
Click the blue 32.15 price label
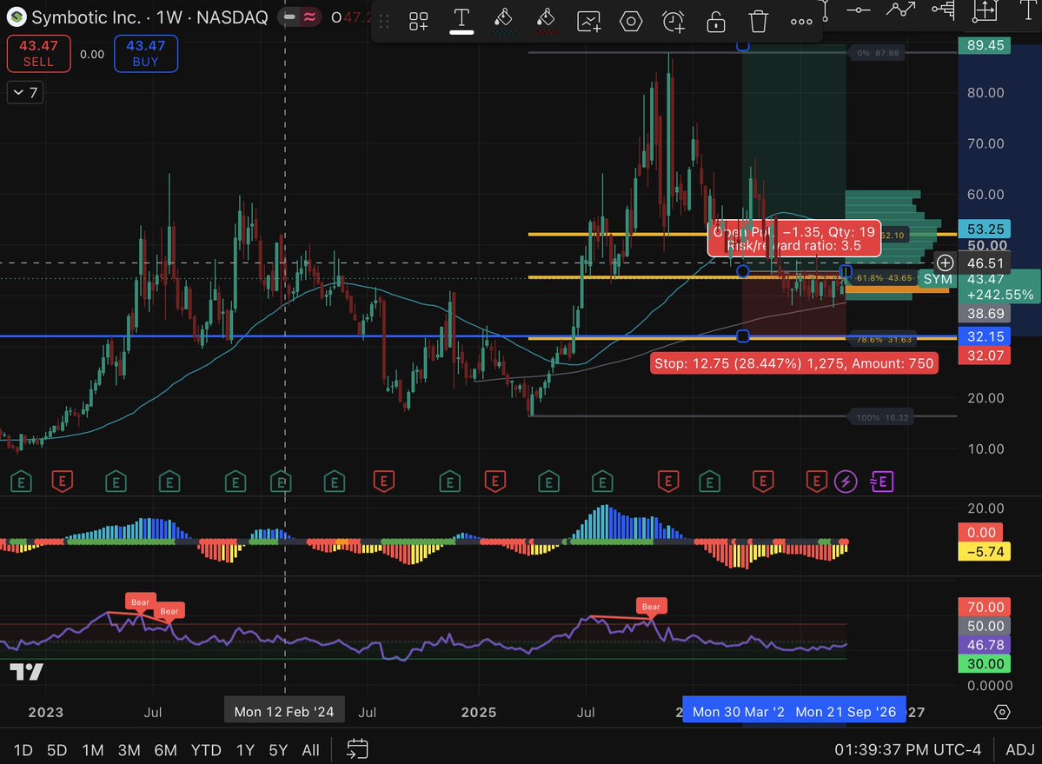pos(985,336)
